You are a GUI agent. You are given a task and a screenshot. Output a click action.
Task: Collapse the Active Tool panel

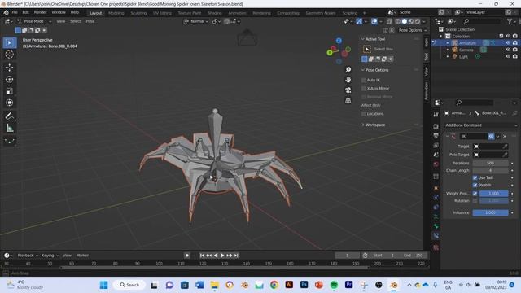pyautogui.click(x=362, y=39)
